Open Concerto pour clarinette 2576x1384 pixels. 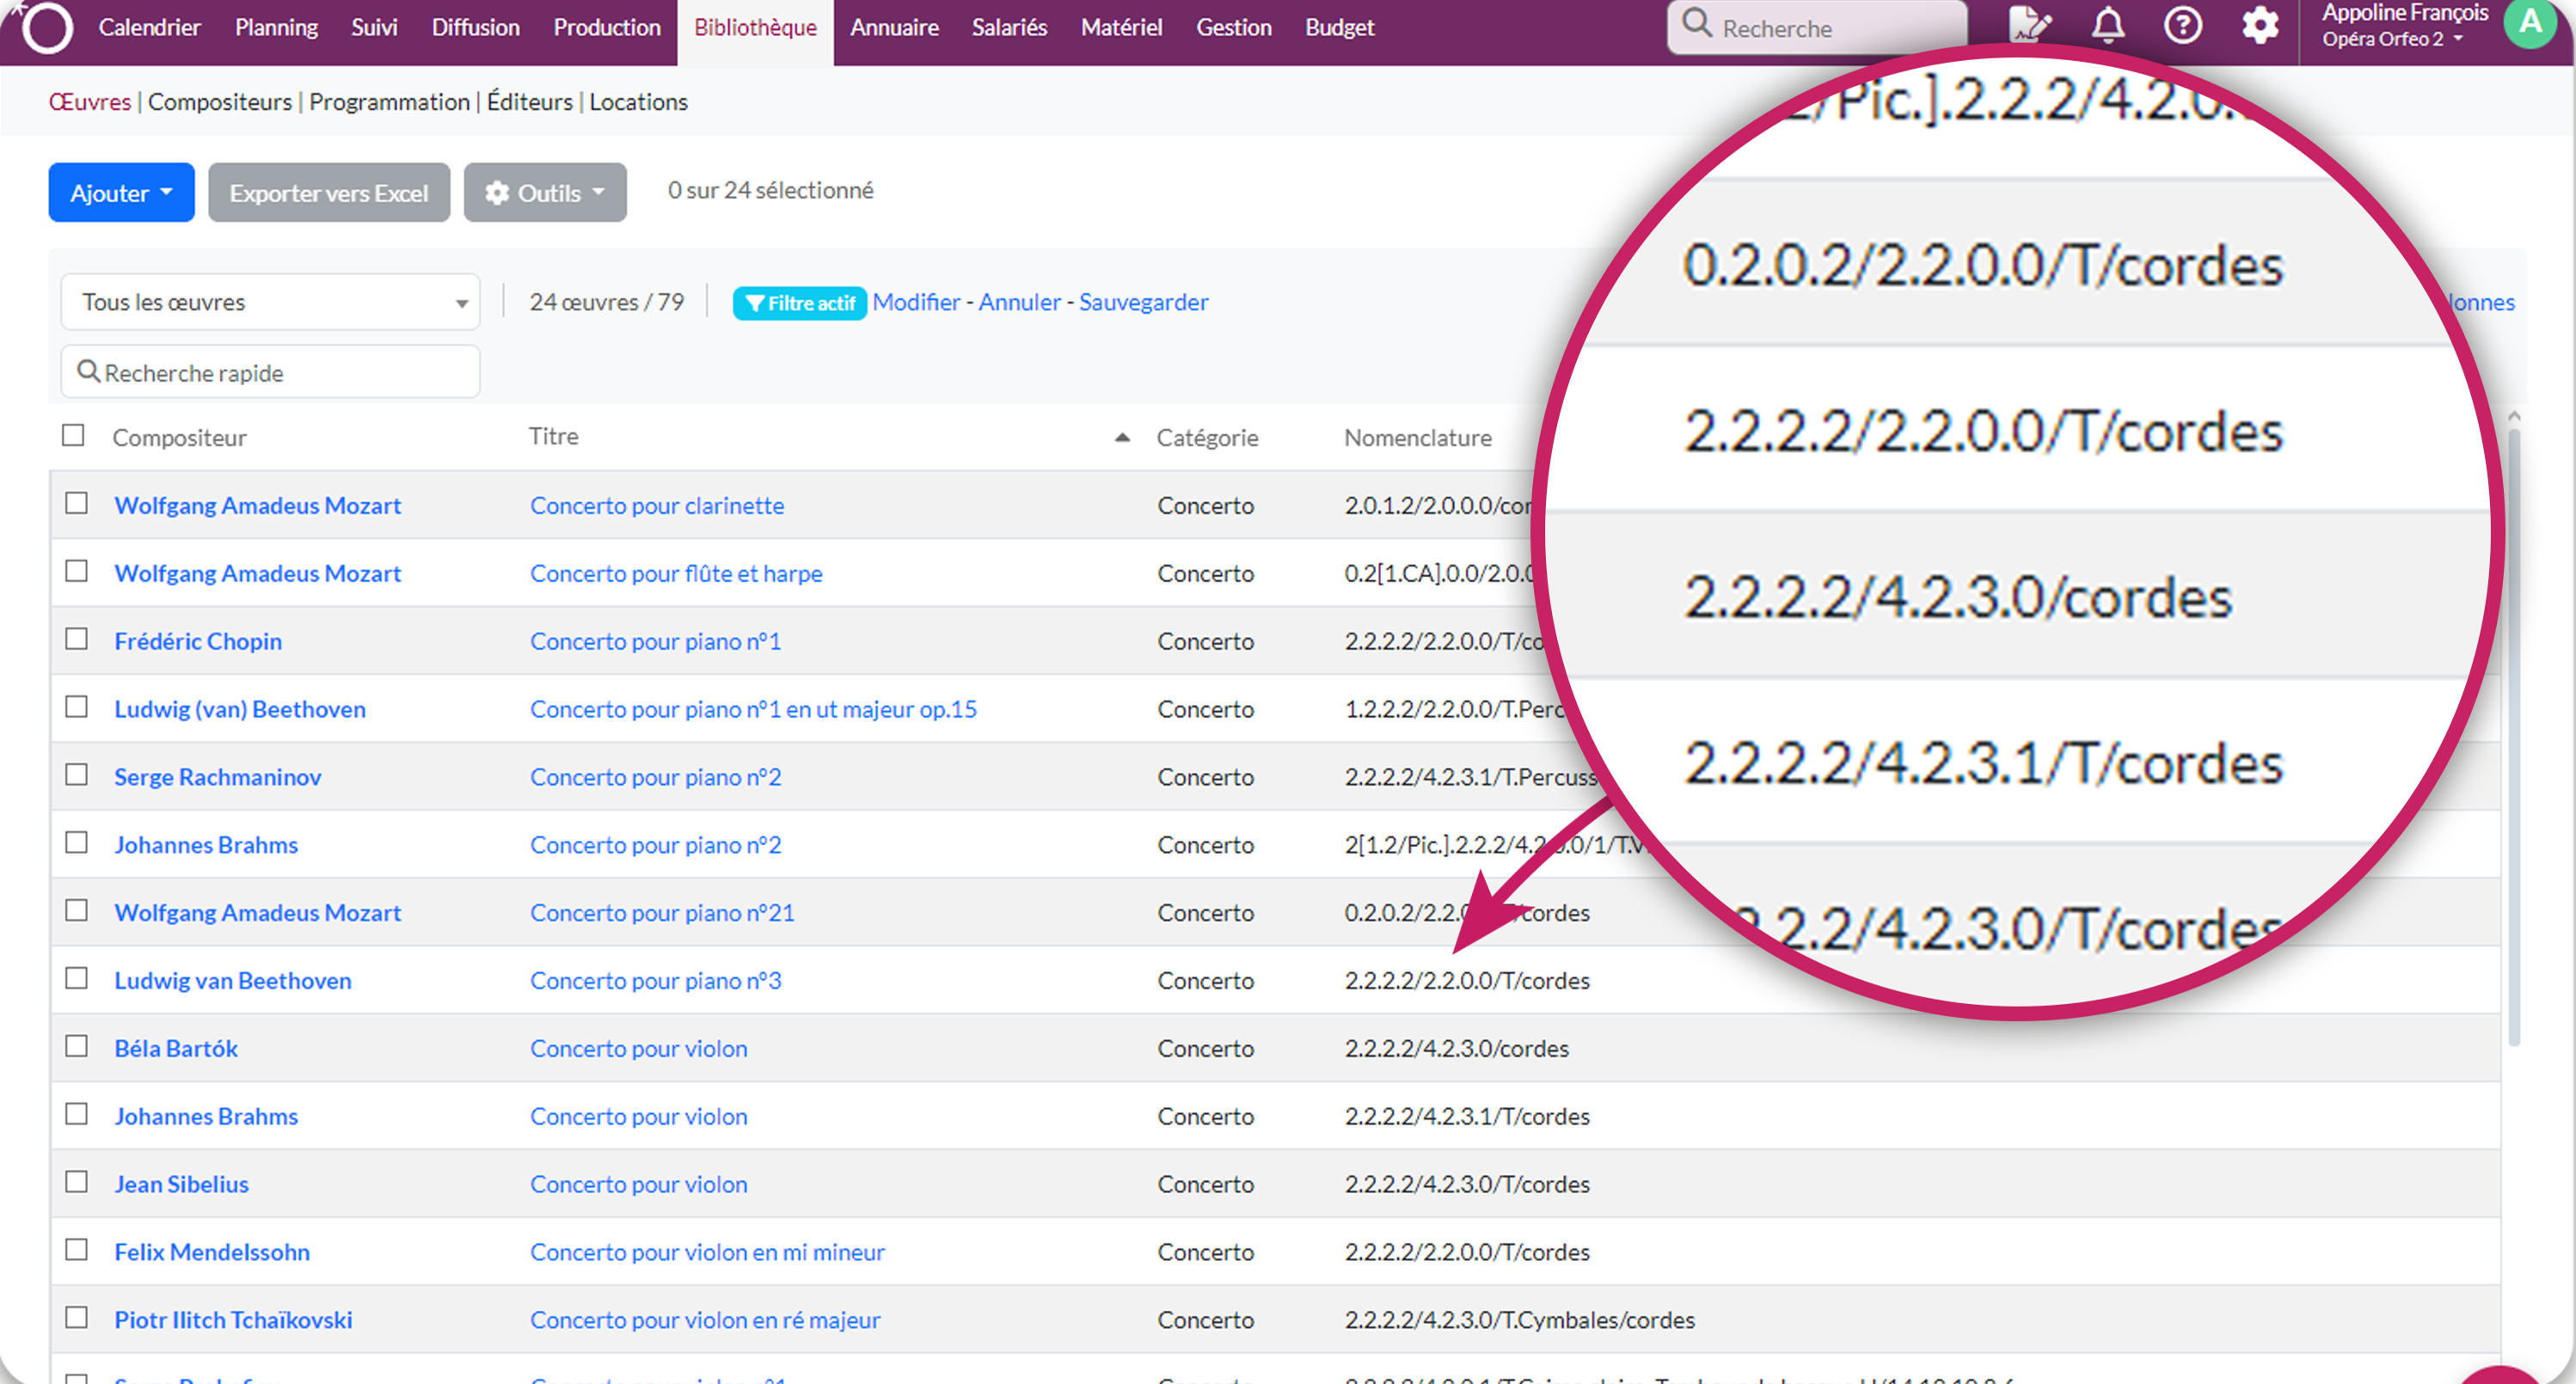pos(657,505)
